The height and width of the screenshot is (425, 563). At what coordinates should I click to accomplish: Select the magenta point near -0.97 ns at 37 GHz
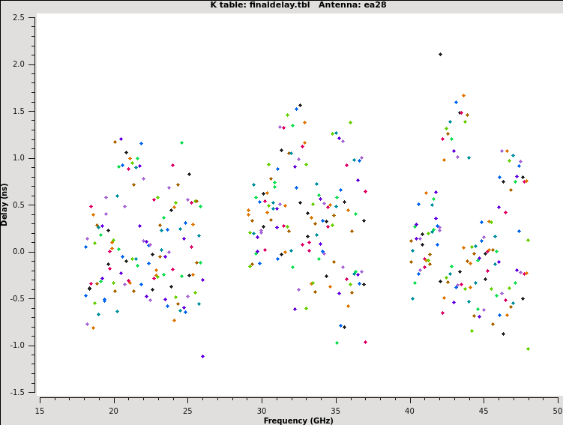pos(365,342)
